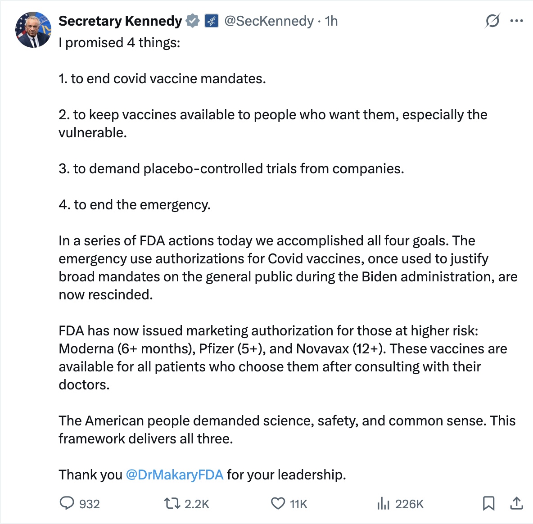Click the 226K views count
The width and height of the screenshot is (533, 524).
409,504
